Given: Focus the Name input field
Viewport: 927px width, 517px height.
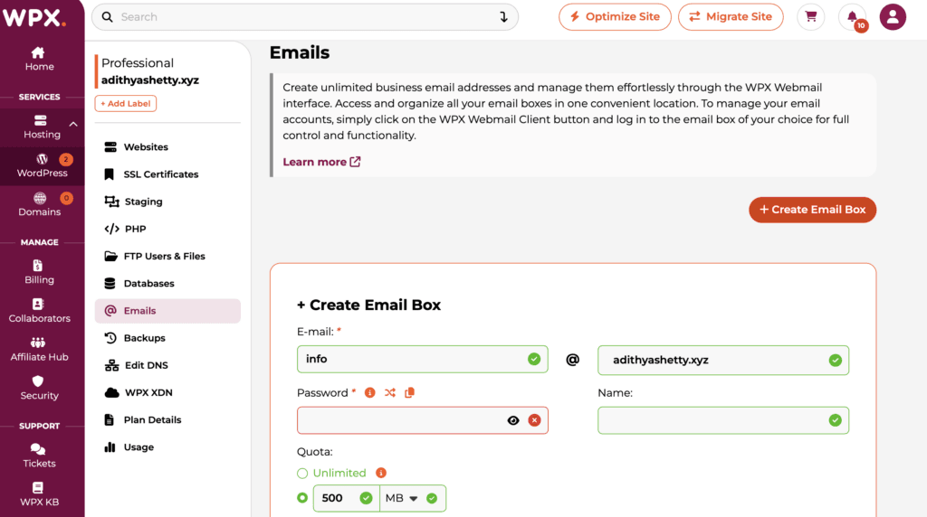Looking at the screenshot, I should [723, 420].
